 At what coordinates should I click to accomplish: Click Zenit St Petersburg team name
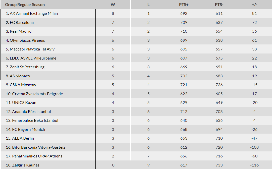(27, 67)
